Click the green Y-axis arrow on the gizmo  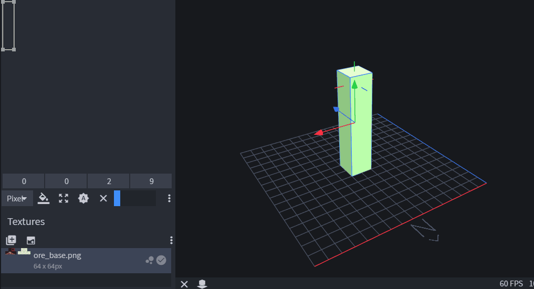(354, 84)
